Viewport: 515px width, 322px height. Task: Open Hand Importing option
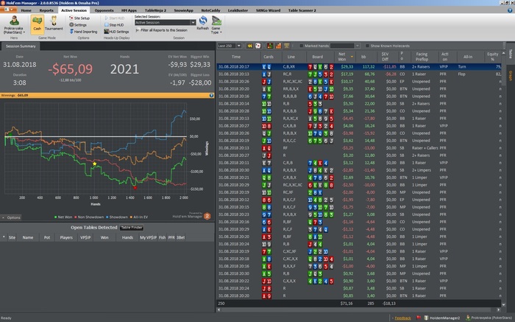point(85,32)
